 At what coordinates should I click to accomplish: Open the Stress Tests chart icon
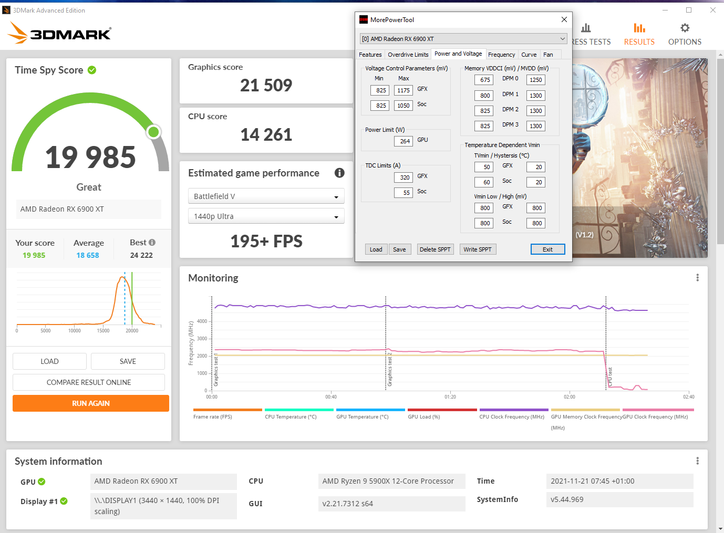click(586, 28)
